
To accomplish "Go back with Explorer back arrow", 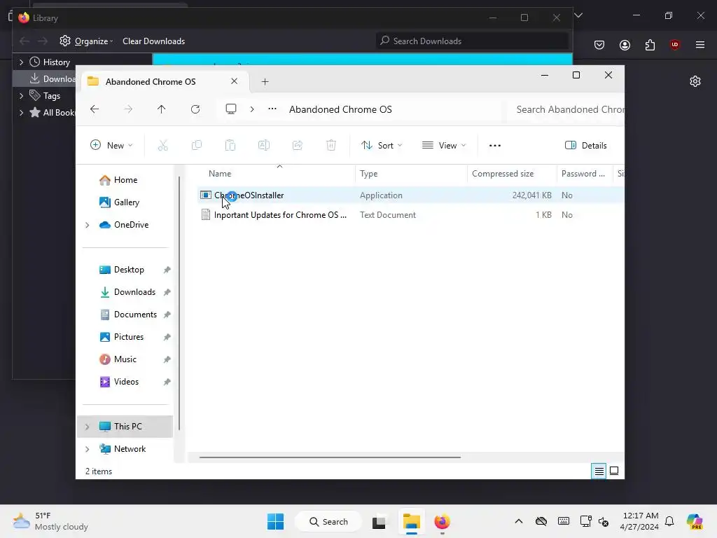I will pyautogui.click(x=95, y=109).
